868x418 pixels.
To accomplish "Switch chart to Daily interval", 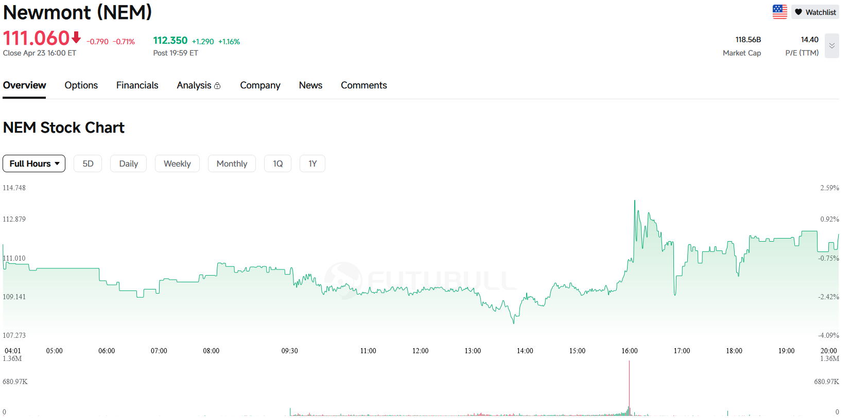I will (128, 163).
